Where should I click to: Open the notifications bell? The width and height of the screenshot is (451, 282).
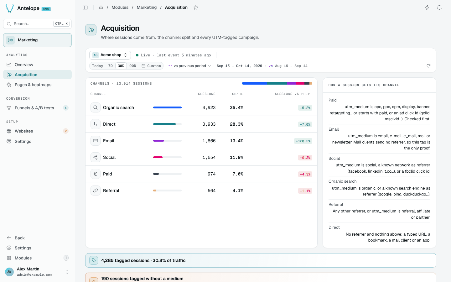click(439, 8)
